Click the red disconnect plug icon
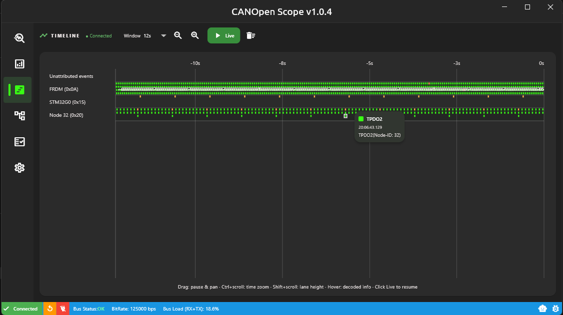 63,309
